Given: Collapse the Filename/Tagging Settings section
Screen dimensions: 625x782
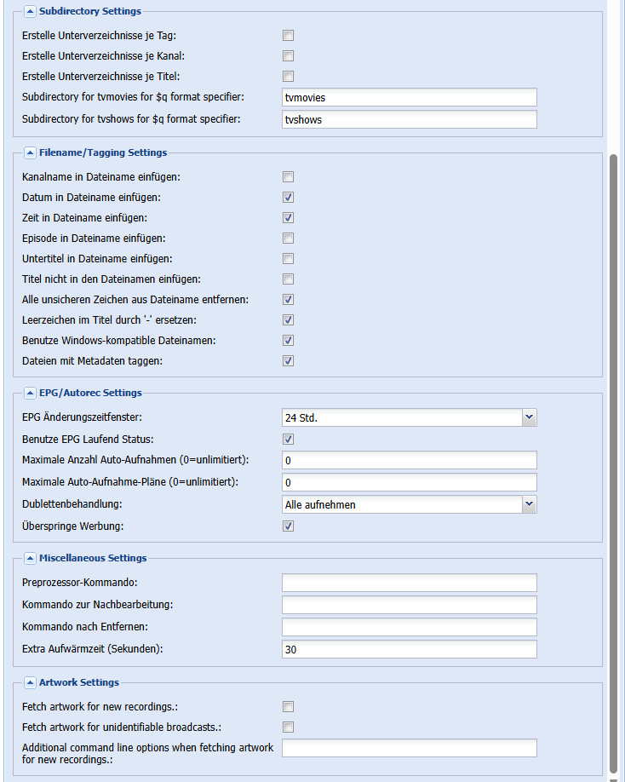Looking at the screenshot, I should [30, 153].
